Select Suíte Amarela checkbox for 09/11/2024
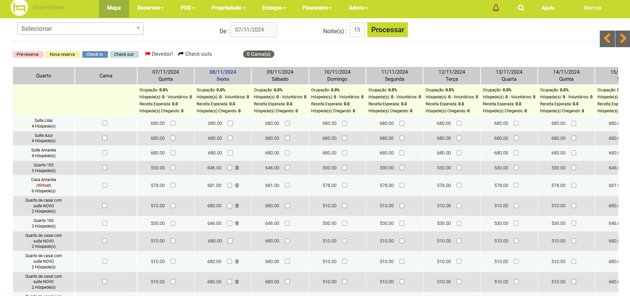The image size is (630, 296). coord(287,153)
